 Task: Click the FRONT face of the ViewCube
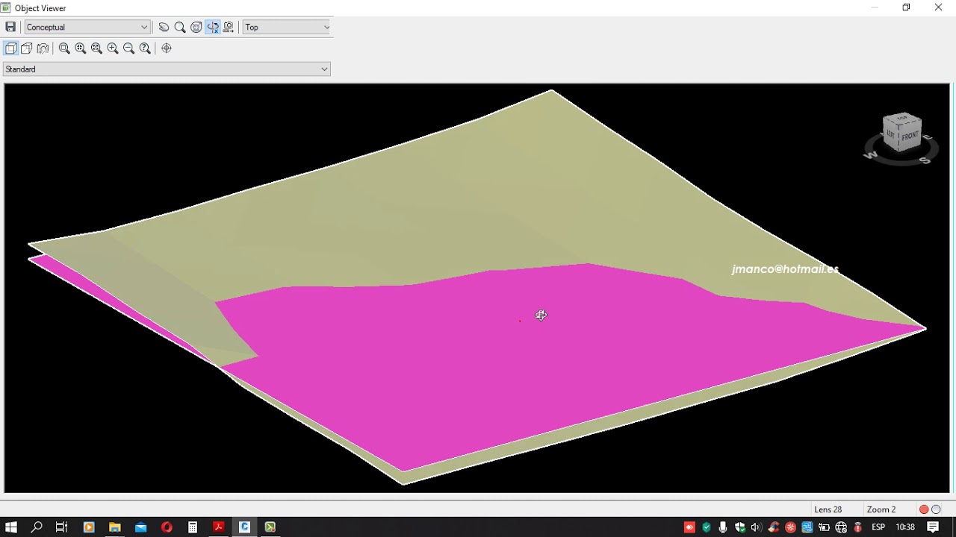point(910,136)
